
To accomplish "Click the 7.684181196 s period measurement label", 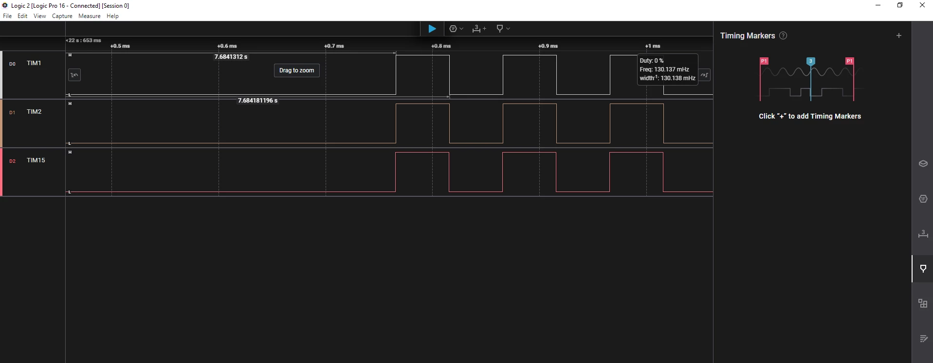I will [x=257, y=101].
